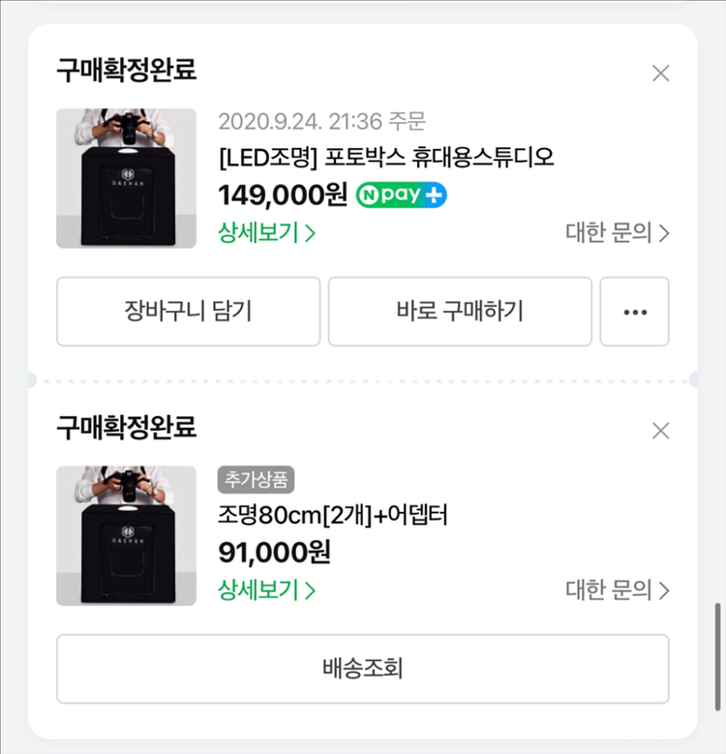Remove the 조명80cm add-on order entry
This screenshot has height=754, width=726.
[x=661, y=431]
